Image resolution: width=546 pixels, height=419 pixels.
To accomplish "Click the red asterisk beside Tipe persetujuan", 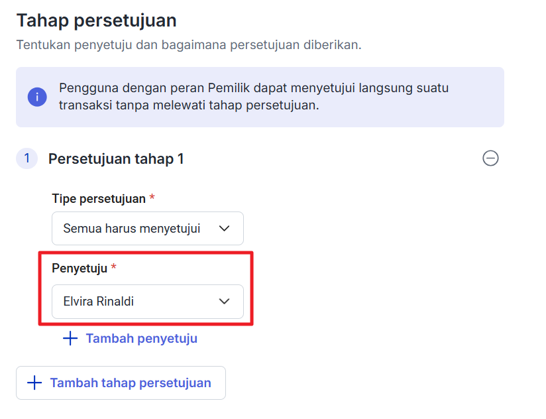I will coord(152,198).
